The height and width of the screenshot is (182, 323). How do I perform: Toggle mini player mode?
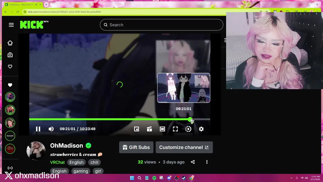coord(137,129)
